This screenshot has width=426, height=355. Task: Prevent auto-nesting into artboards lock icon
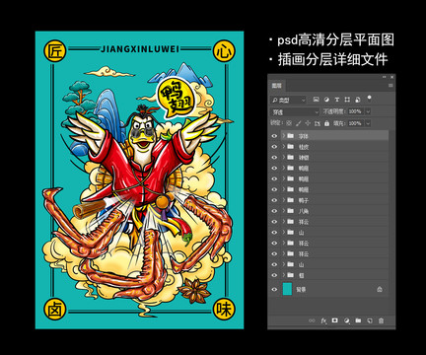[x=318, y=123]
